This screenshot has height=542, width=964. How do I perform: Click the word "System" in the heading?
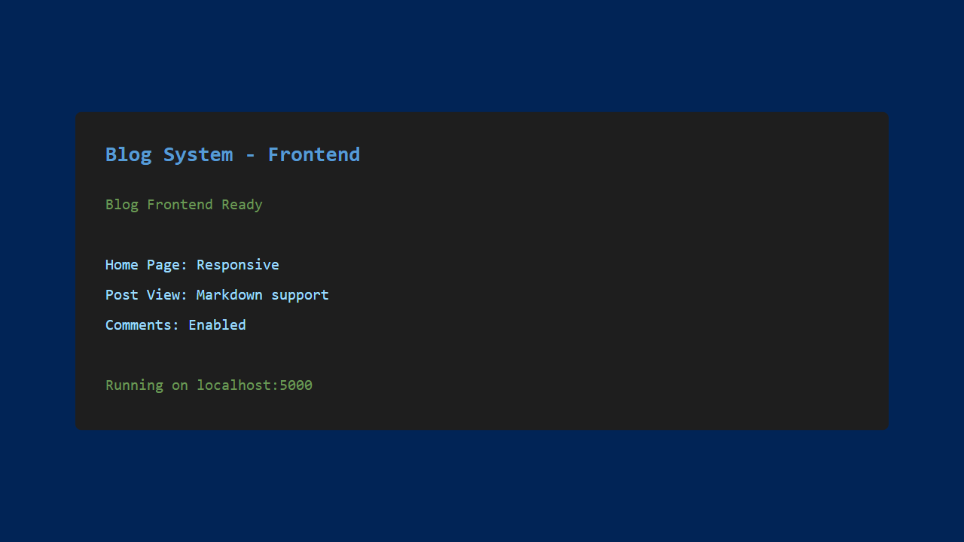pyautogui.click(x=197, y=154)
